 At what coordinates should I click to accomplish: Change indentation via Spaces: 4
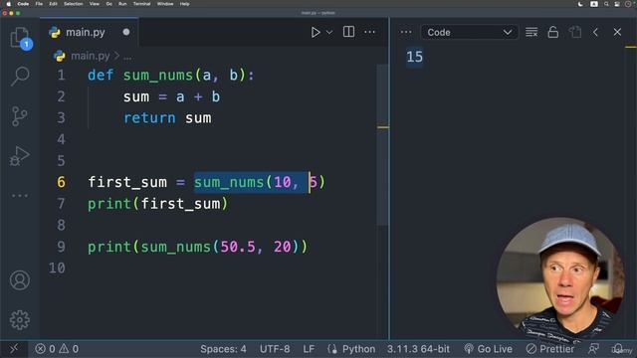[x=223, y=349]
